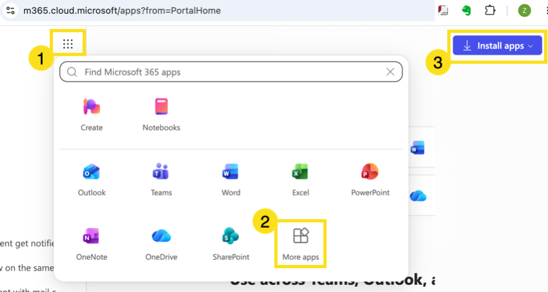
Task: Click the m365.cloud.microsoft address bar URL
Action: [x=122, y=10]
